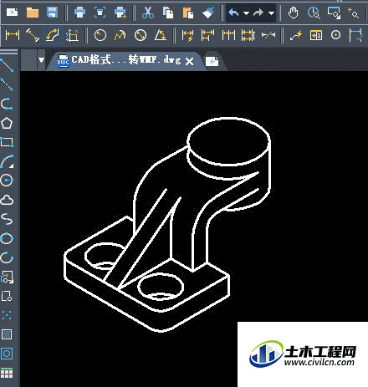Select the Ellipse Arc tool
368x387 pixels.
[7, 257]
